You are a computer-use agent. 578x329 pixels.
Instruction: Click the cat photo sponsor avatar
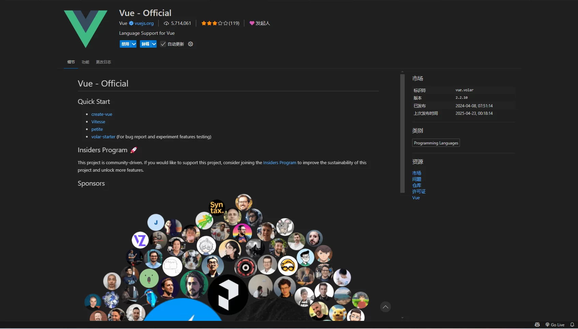pyautogui.click(x=192, y=259)
